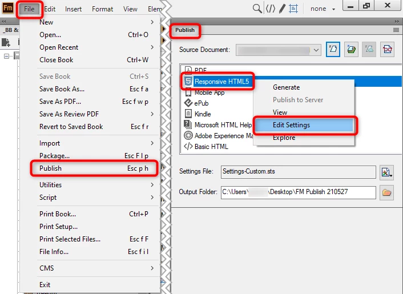Click the greyed-out DITA map publish icon
403x294 pixels.
click(x=369, y=49)
